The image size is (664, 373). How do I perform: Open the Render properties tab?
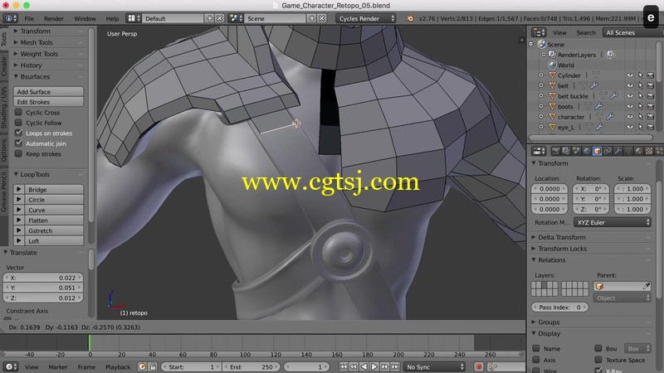click(555, 151)
